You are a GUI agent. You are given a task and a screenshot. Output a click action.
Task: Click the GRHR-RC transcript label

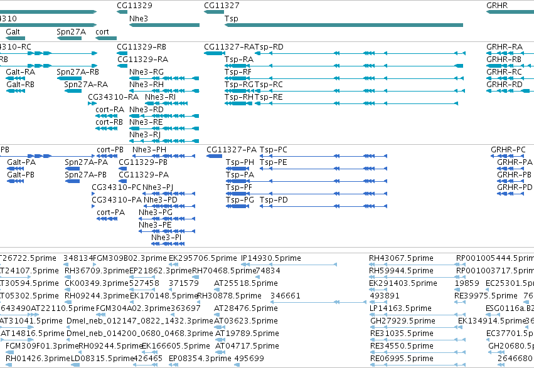point(504,72)
